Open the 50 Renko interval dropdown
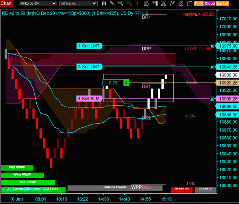This screenshot has width=239, height=204. click(78, 3)
